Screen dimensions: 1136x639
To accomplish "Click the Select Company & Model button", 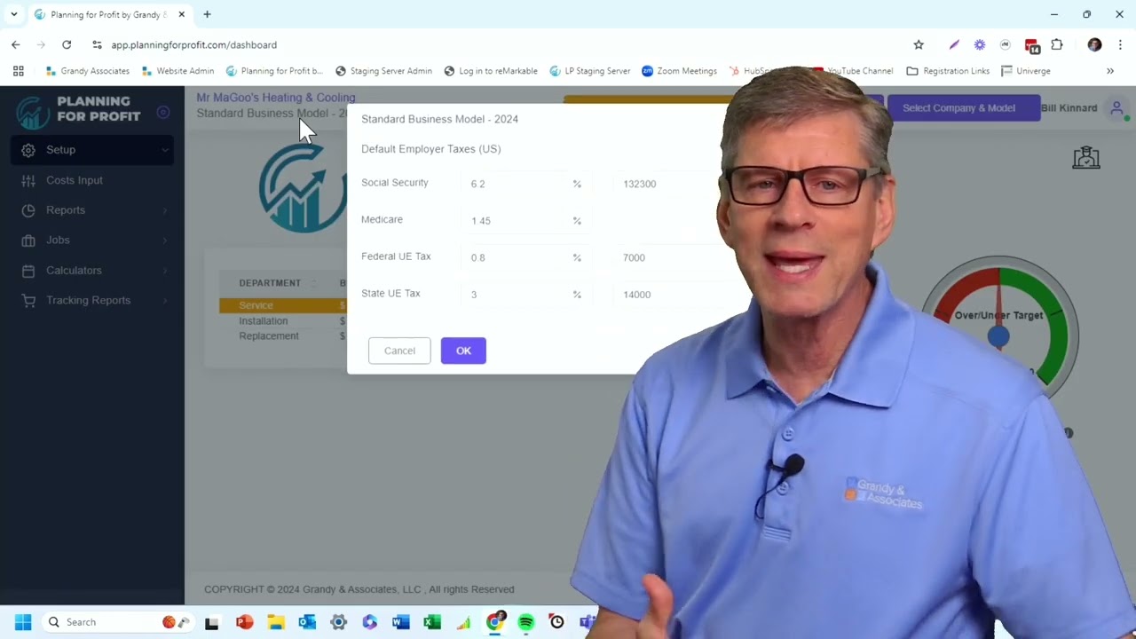I will tap(964, 108).
